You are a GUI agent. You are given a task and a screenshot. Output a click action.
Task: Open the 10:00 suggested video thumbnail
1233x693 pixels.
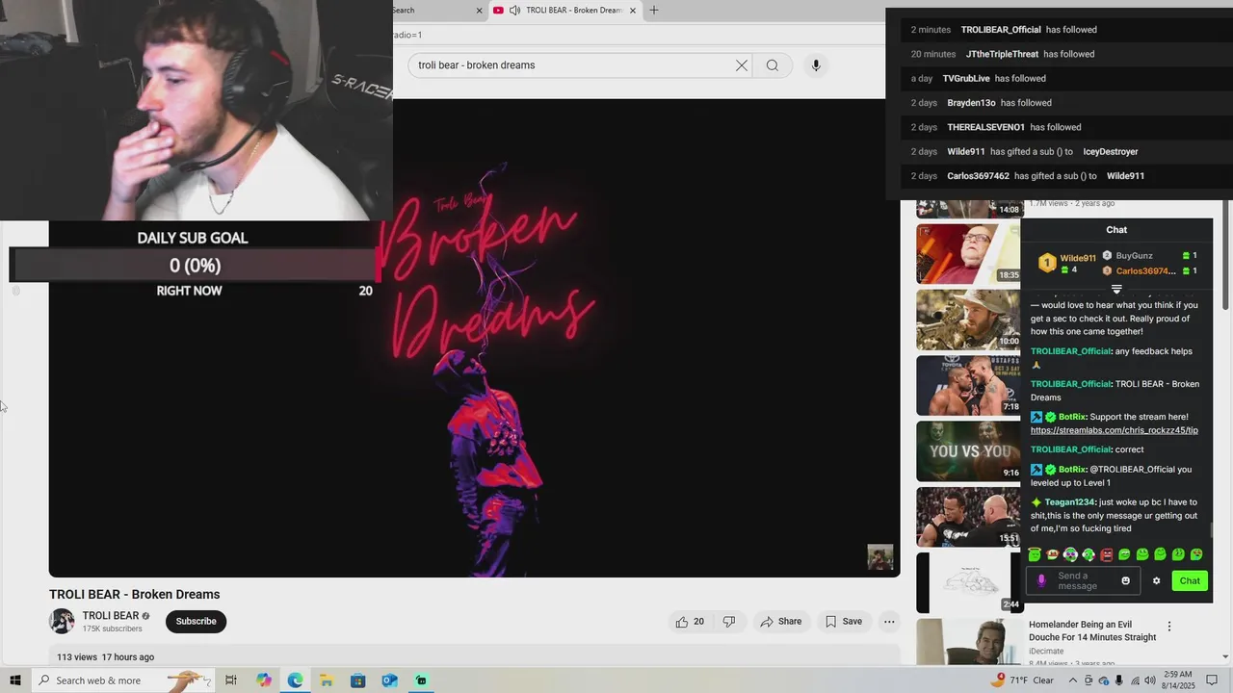(967, 320)
